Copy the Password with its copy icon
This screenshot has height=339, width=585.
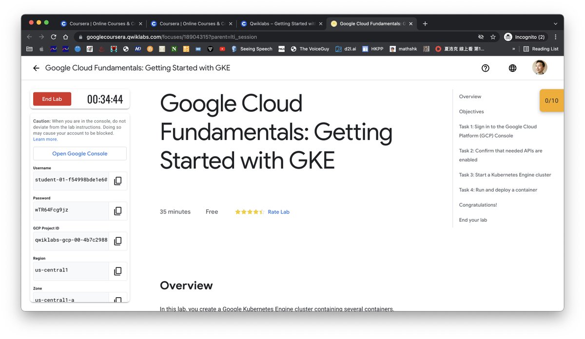coord(117,211)
